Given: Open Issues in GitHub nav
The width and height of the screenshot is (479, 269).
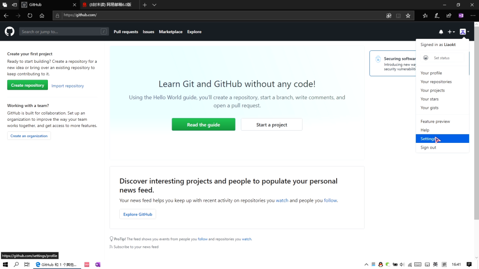Looking at the screenshot, I should coord(149,32).
